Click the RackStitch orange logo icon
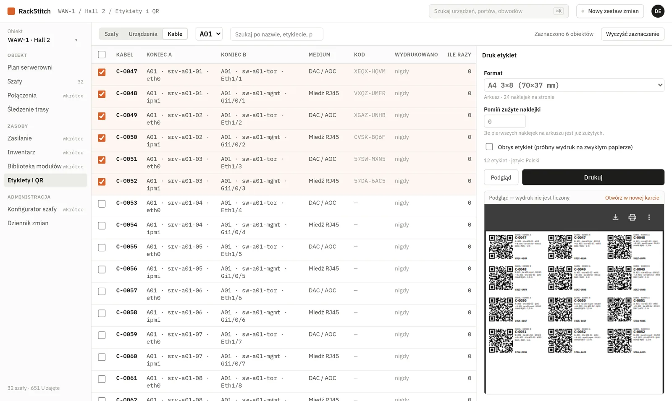Image resolution: width=672 pixels, height=401 pixels. (x=11, y=11)
